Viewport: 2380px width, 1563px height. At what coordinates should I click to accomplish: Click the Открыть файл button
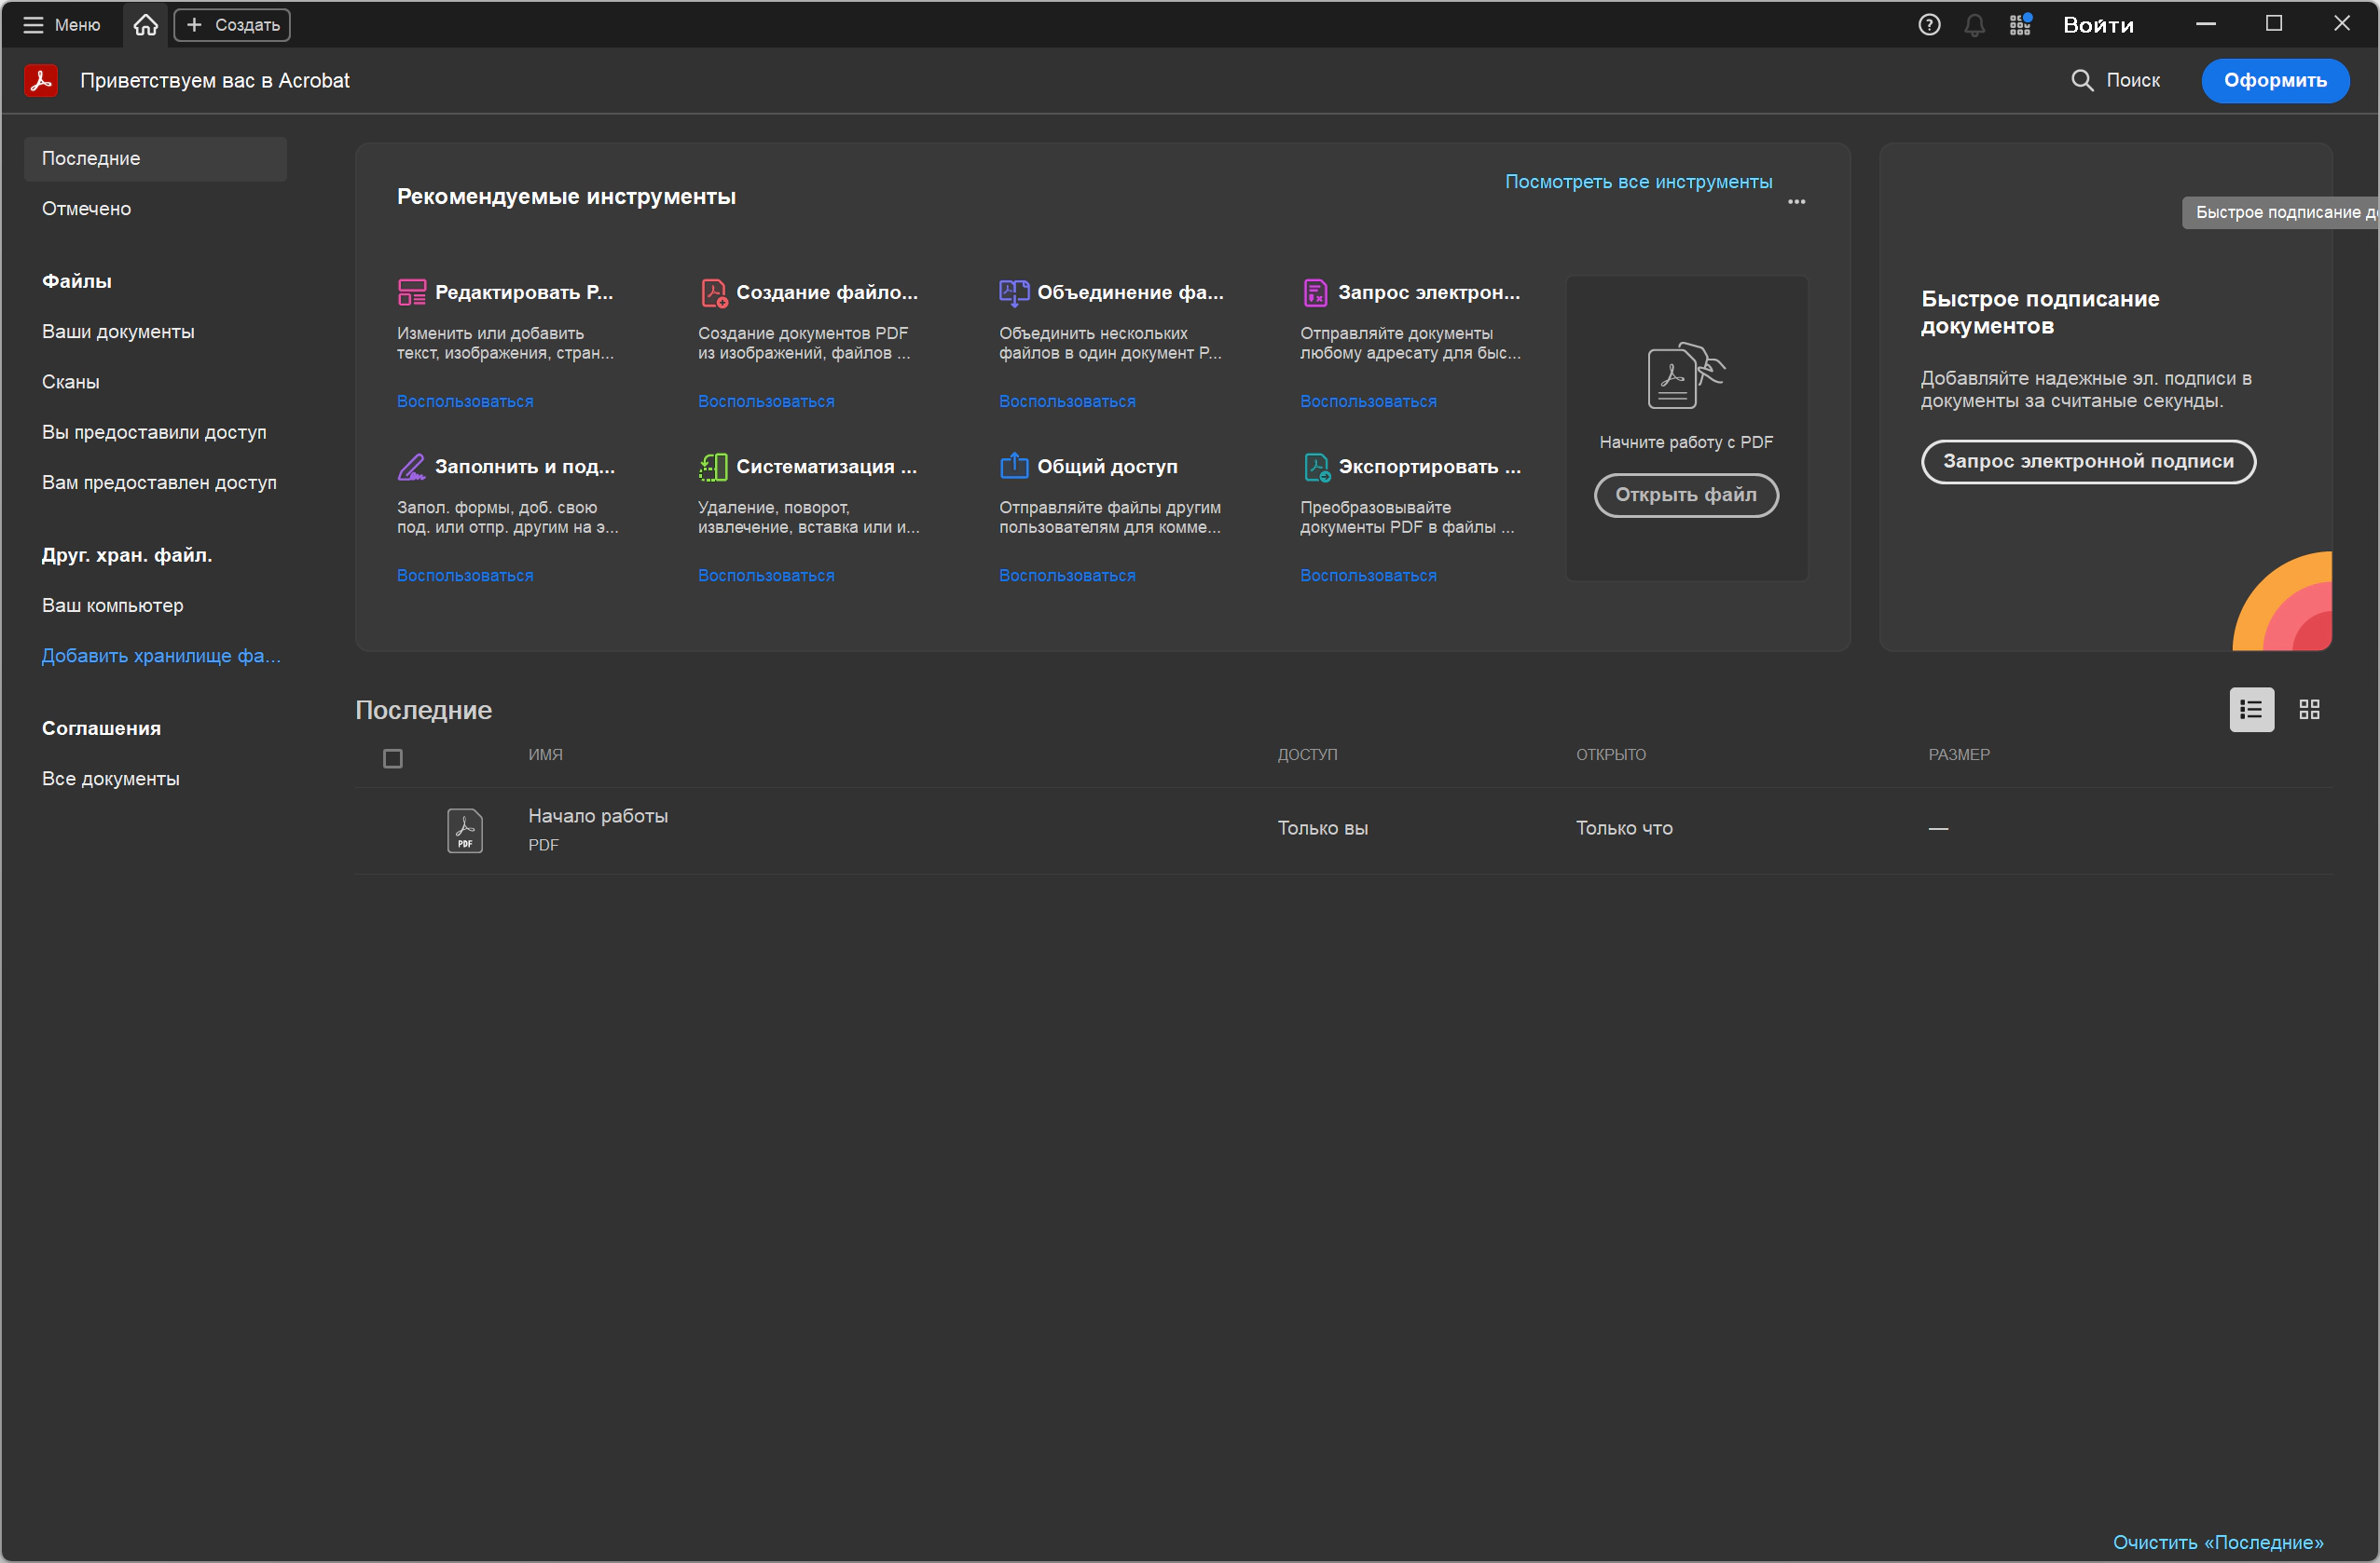click(x=1685, y=495)
